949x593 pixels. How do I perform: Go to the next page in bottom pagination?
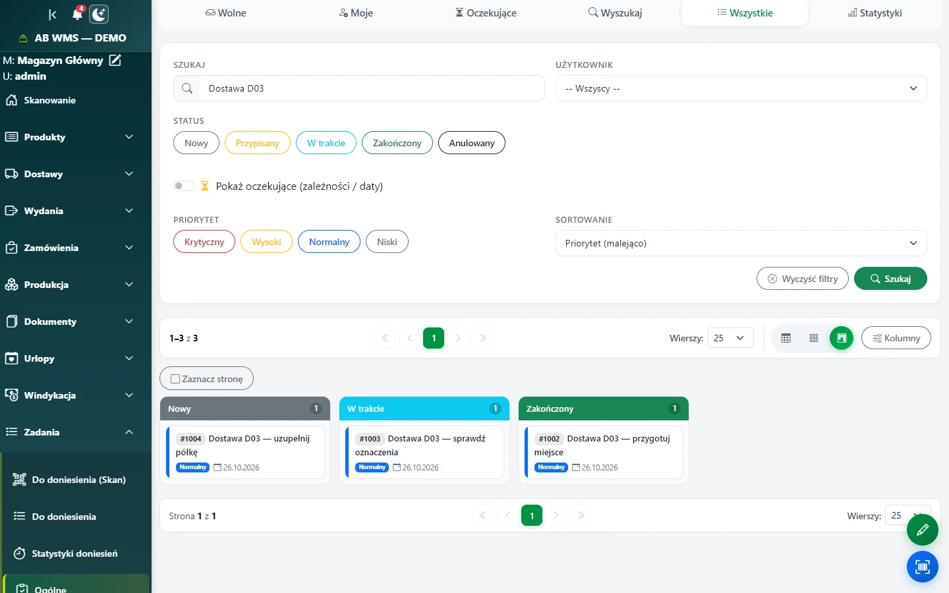click(556, 515)
